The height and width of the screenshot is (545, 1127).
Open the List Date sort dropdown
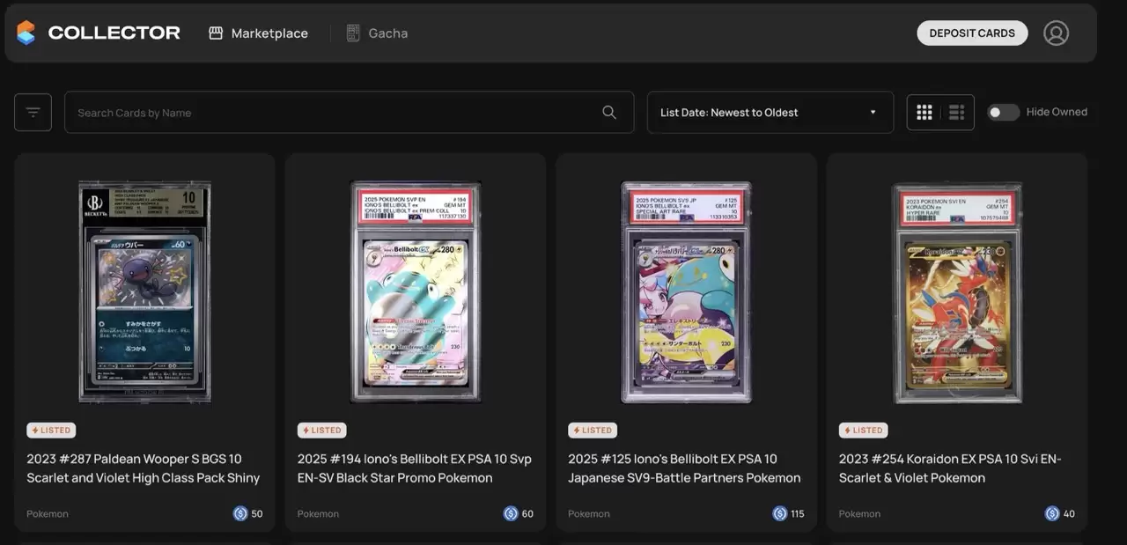coord(770,112)
